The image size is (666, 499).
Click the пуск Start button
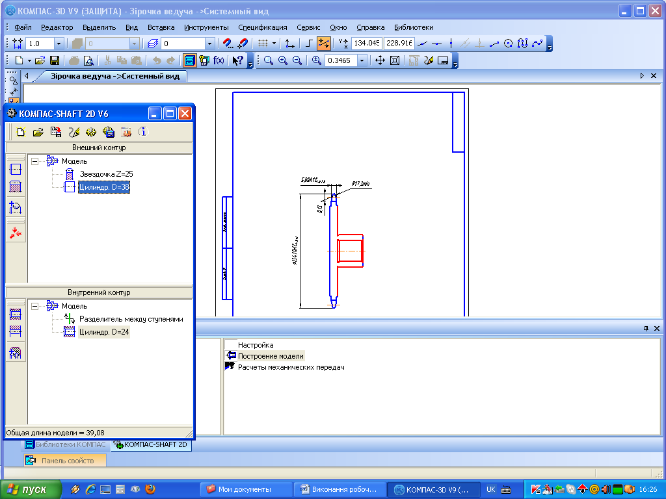(31, 489)
